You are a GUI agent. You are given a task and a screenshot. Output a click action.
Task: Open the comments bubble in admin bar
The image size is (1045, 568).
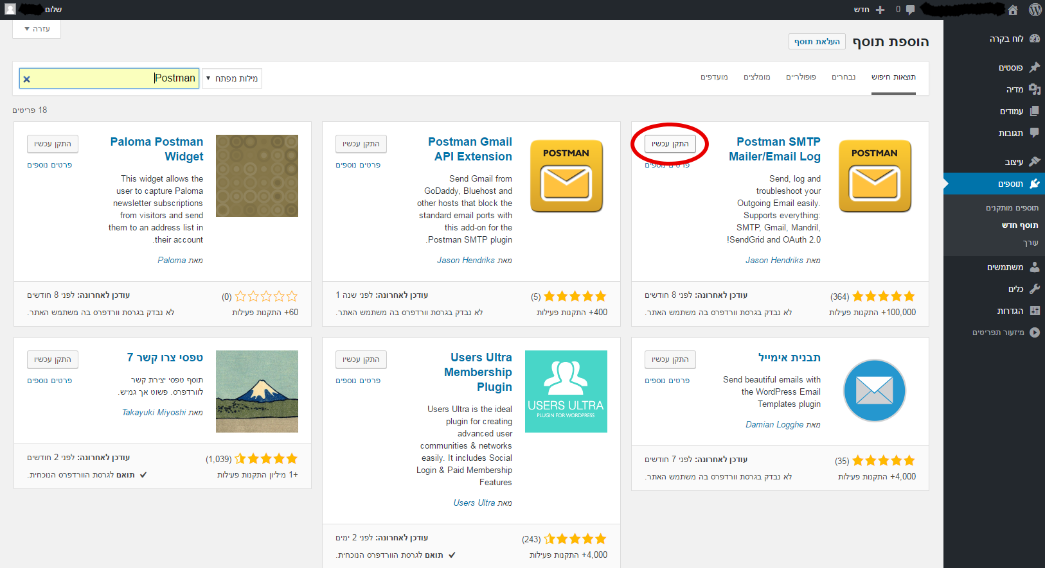click(909, 10)
